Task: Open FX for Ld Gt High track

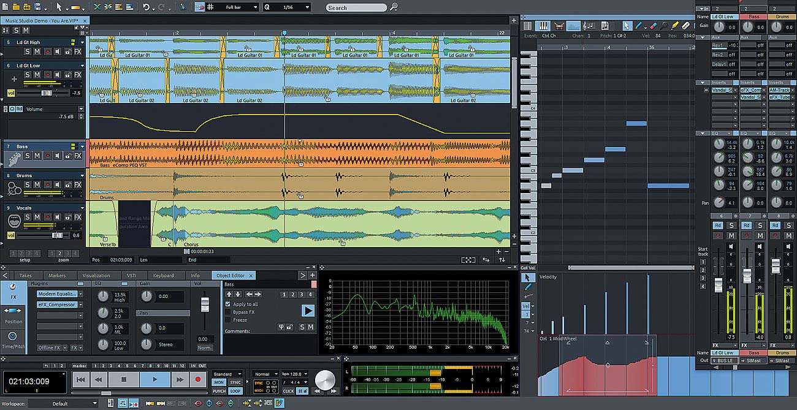Action: pos(78,52)
